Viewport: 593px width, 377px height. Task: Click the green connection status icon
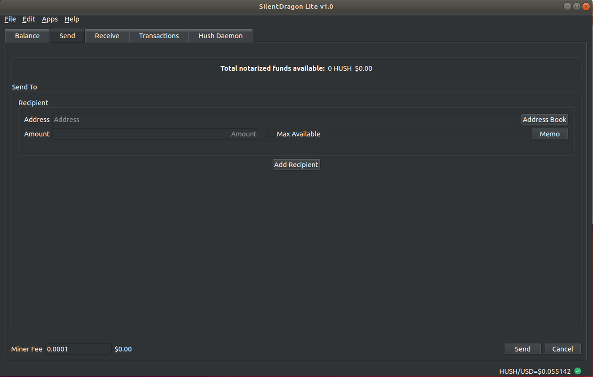point(578,371)
